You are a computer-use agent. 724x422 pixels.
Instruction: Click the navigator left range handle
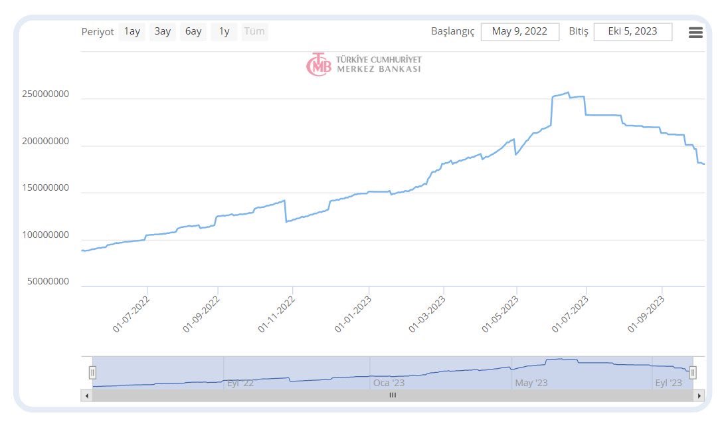pos(92,373)
